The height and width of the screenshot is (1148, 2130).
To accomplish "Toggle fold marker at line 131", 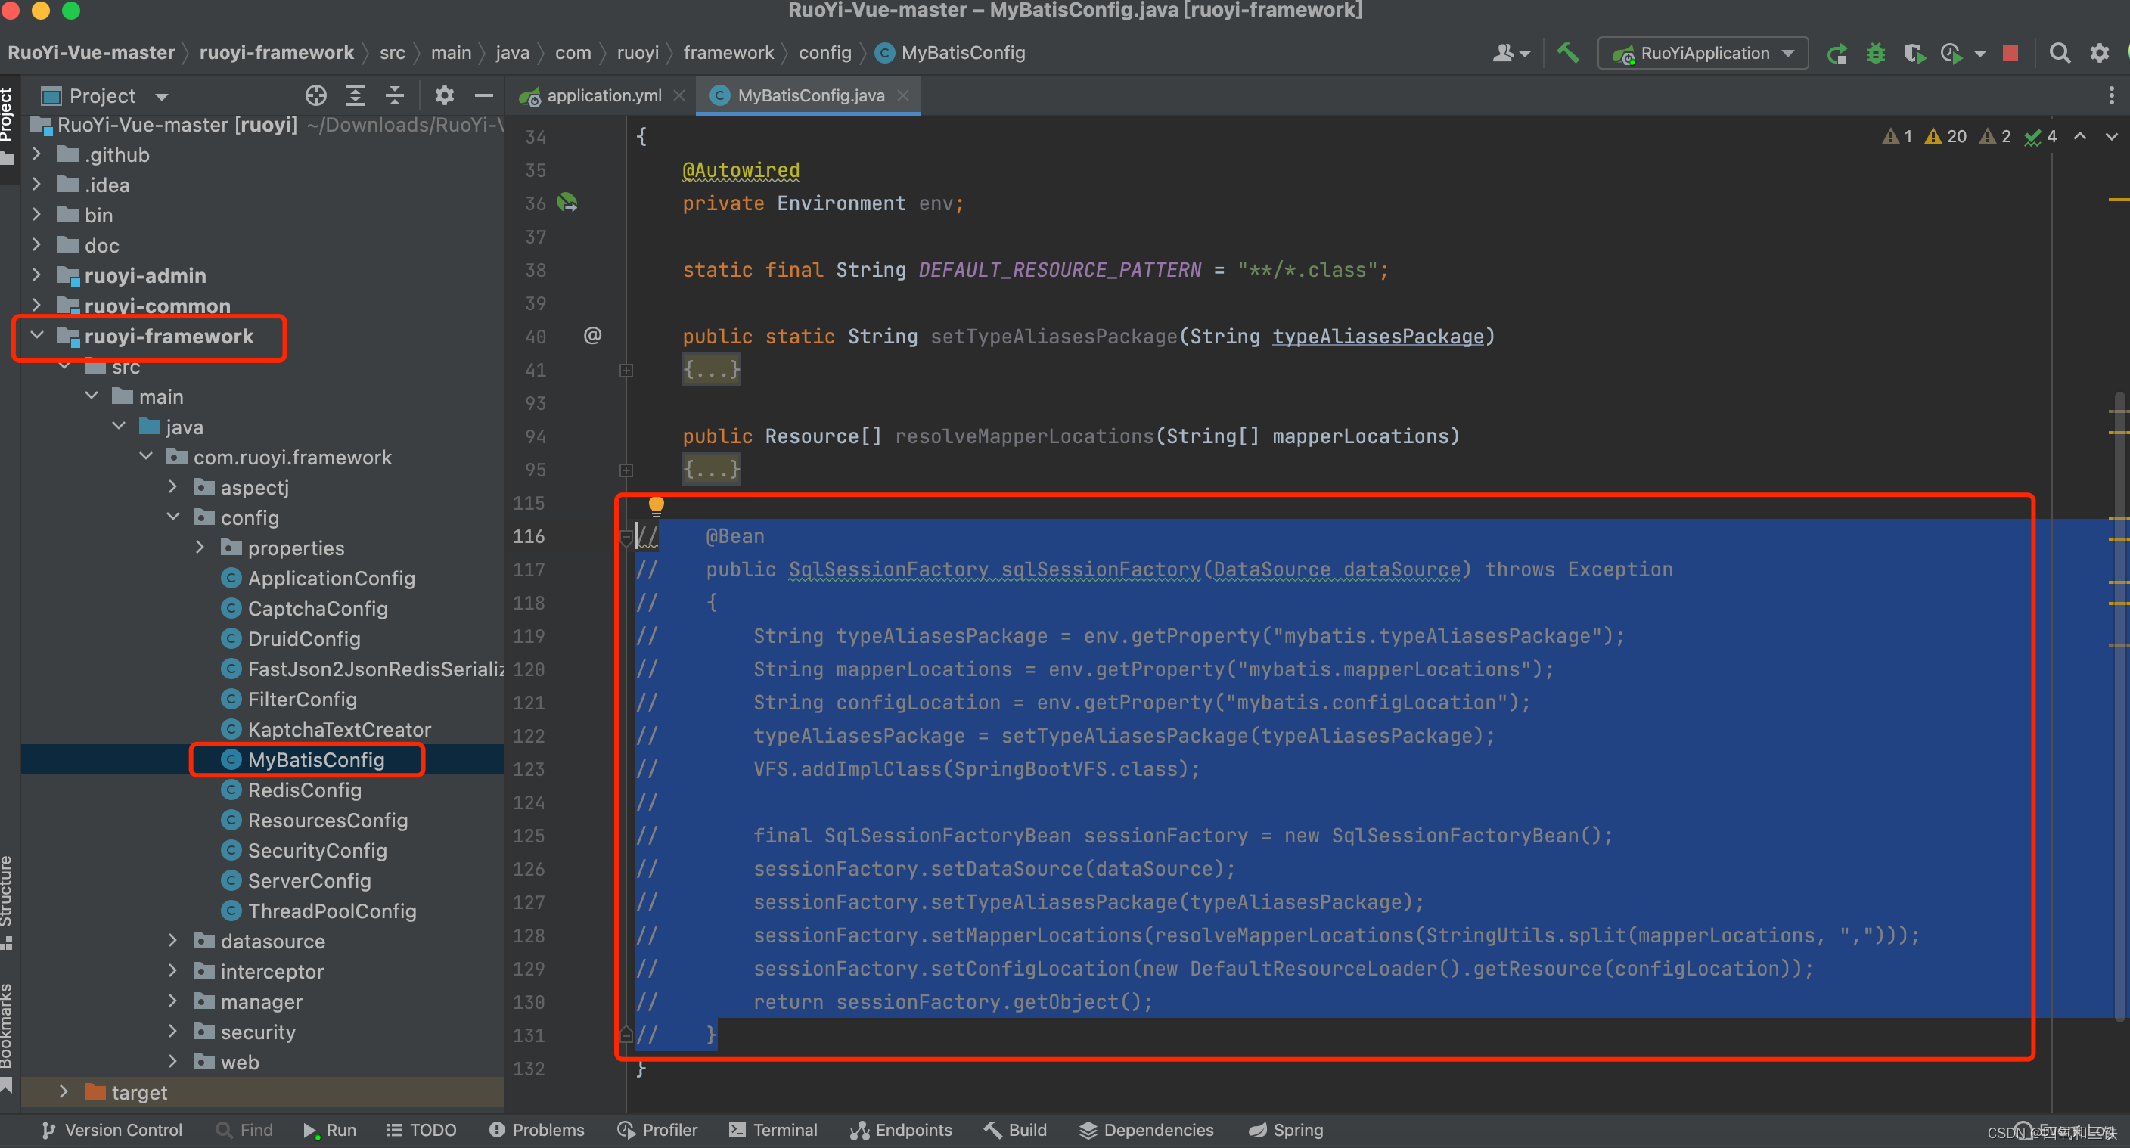I will coord(626,1035).
